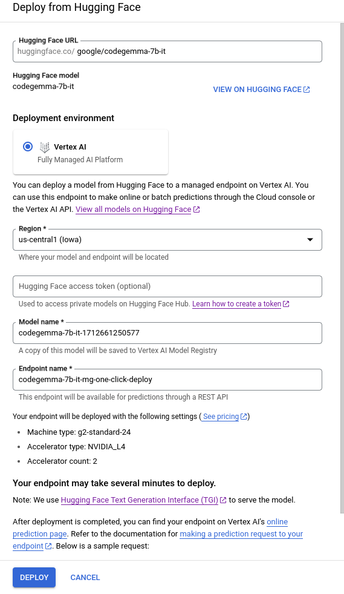Click external-link icon after View all models link
Screen dimensions: 344x594
point(196,210)
